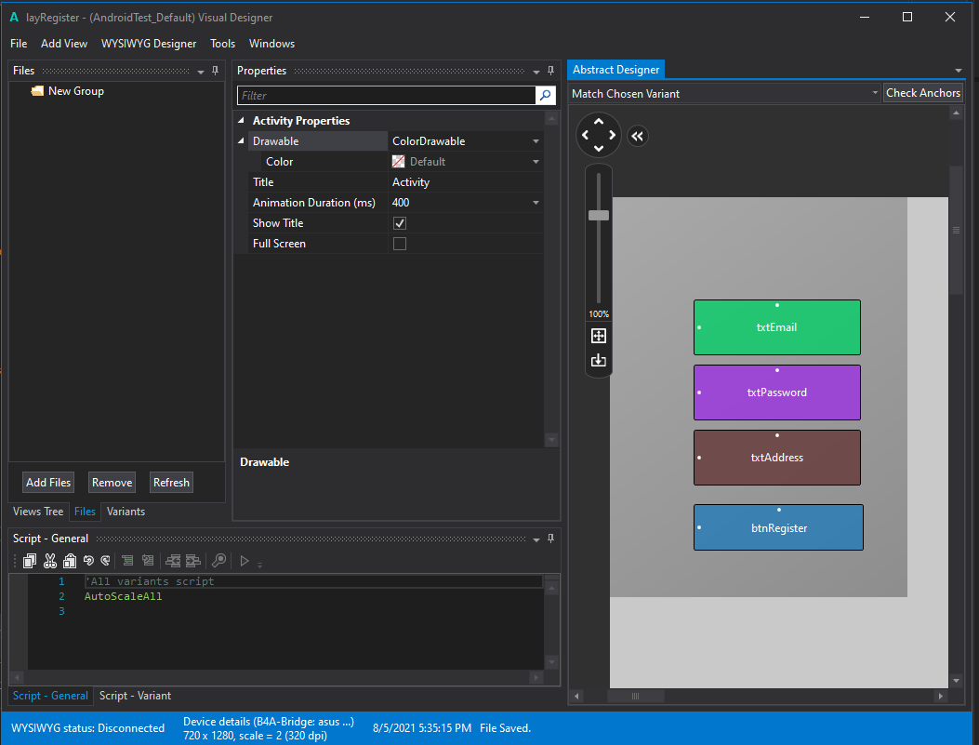
Task: Enable the Full Screen checkbox
Action: tap(400, 244)
